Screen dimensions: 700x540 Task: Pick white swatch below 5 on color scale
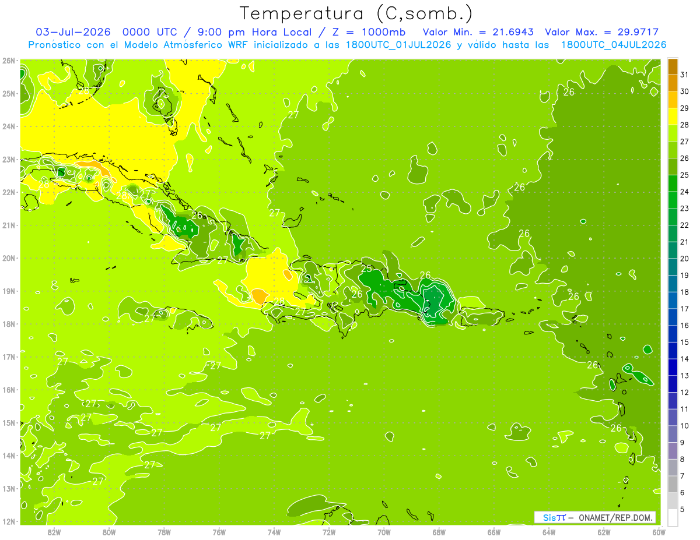(x=673, y=517)
